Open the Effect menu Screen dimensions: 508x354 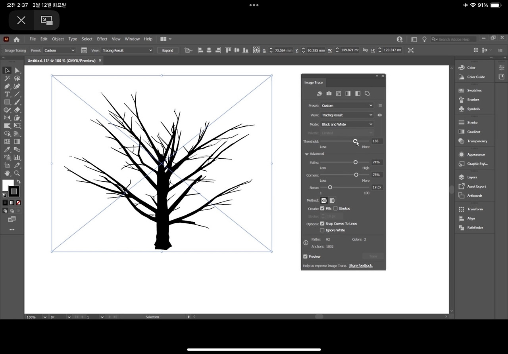[x=102, y=39]
